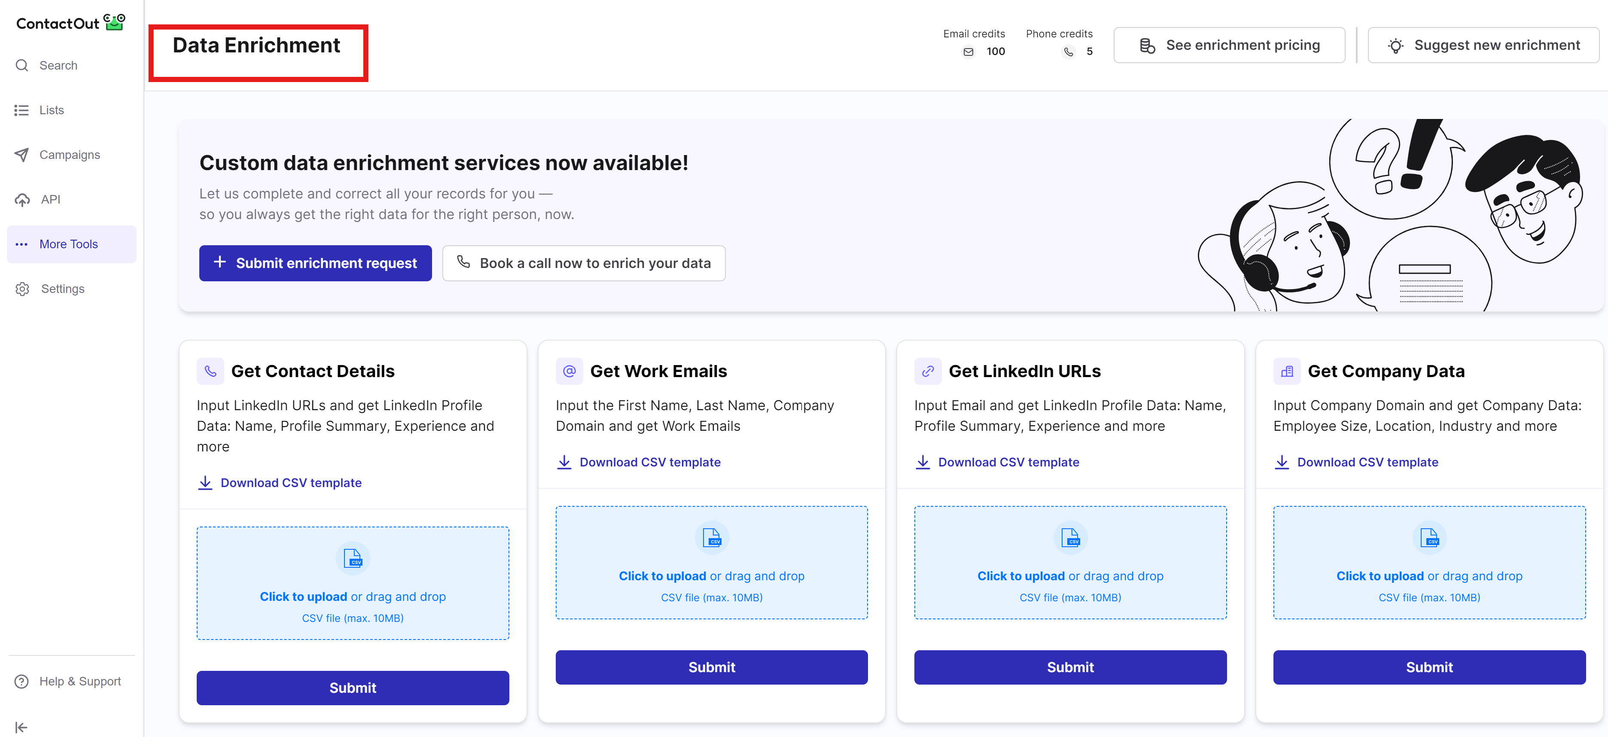
Task: Open the API sidebar item
Action: coord(50,200)
